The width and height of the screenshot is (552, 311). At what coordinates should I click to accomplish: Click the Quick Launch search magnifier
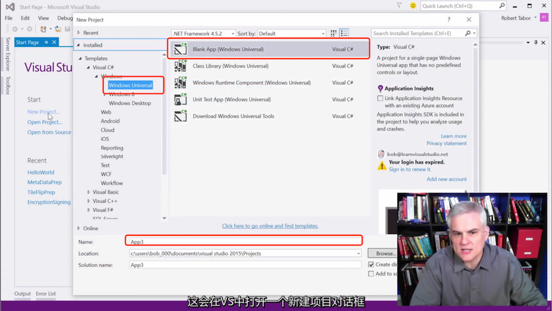pyautogui.click(x=502, y=6)
